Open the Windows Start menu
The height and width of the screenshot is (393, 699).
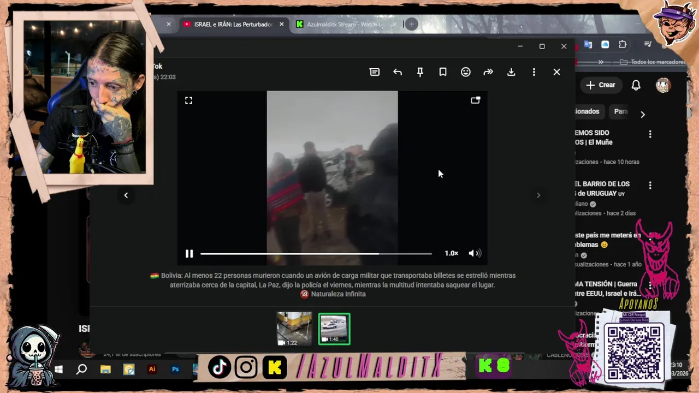(58, 370)
